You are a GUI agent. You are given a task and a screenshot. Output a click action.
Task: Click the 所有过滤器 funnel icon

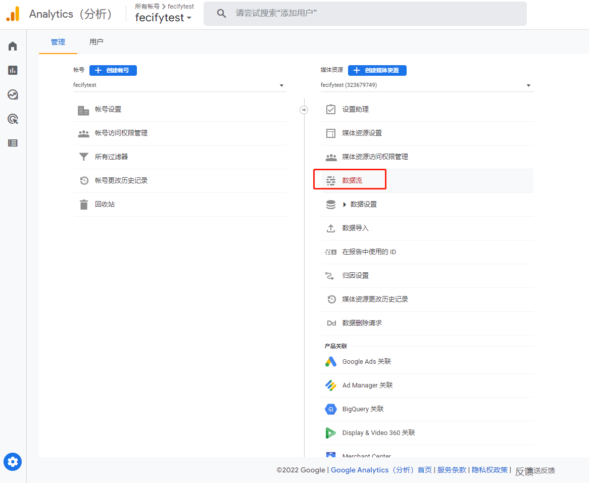(x=84, y=157)
